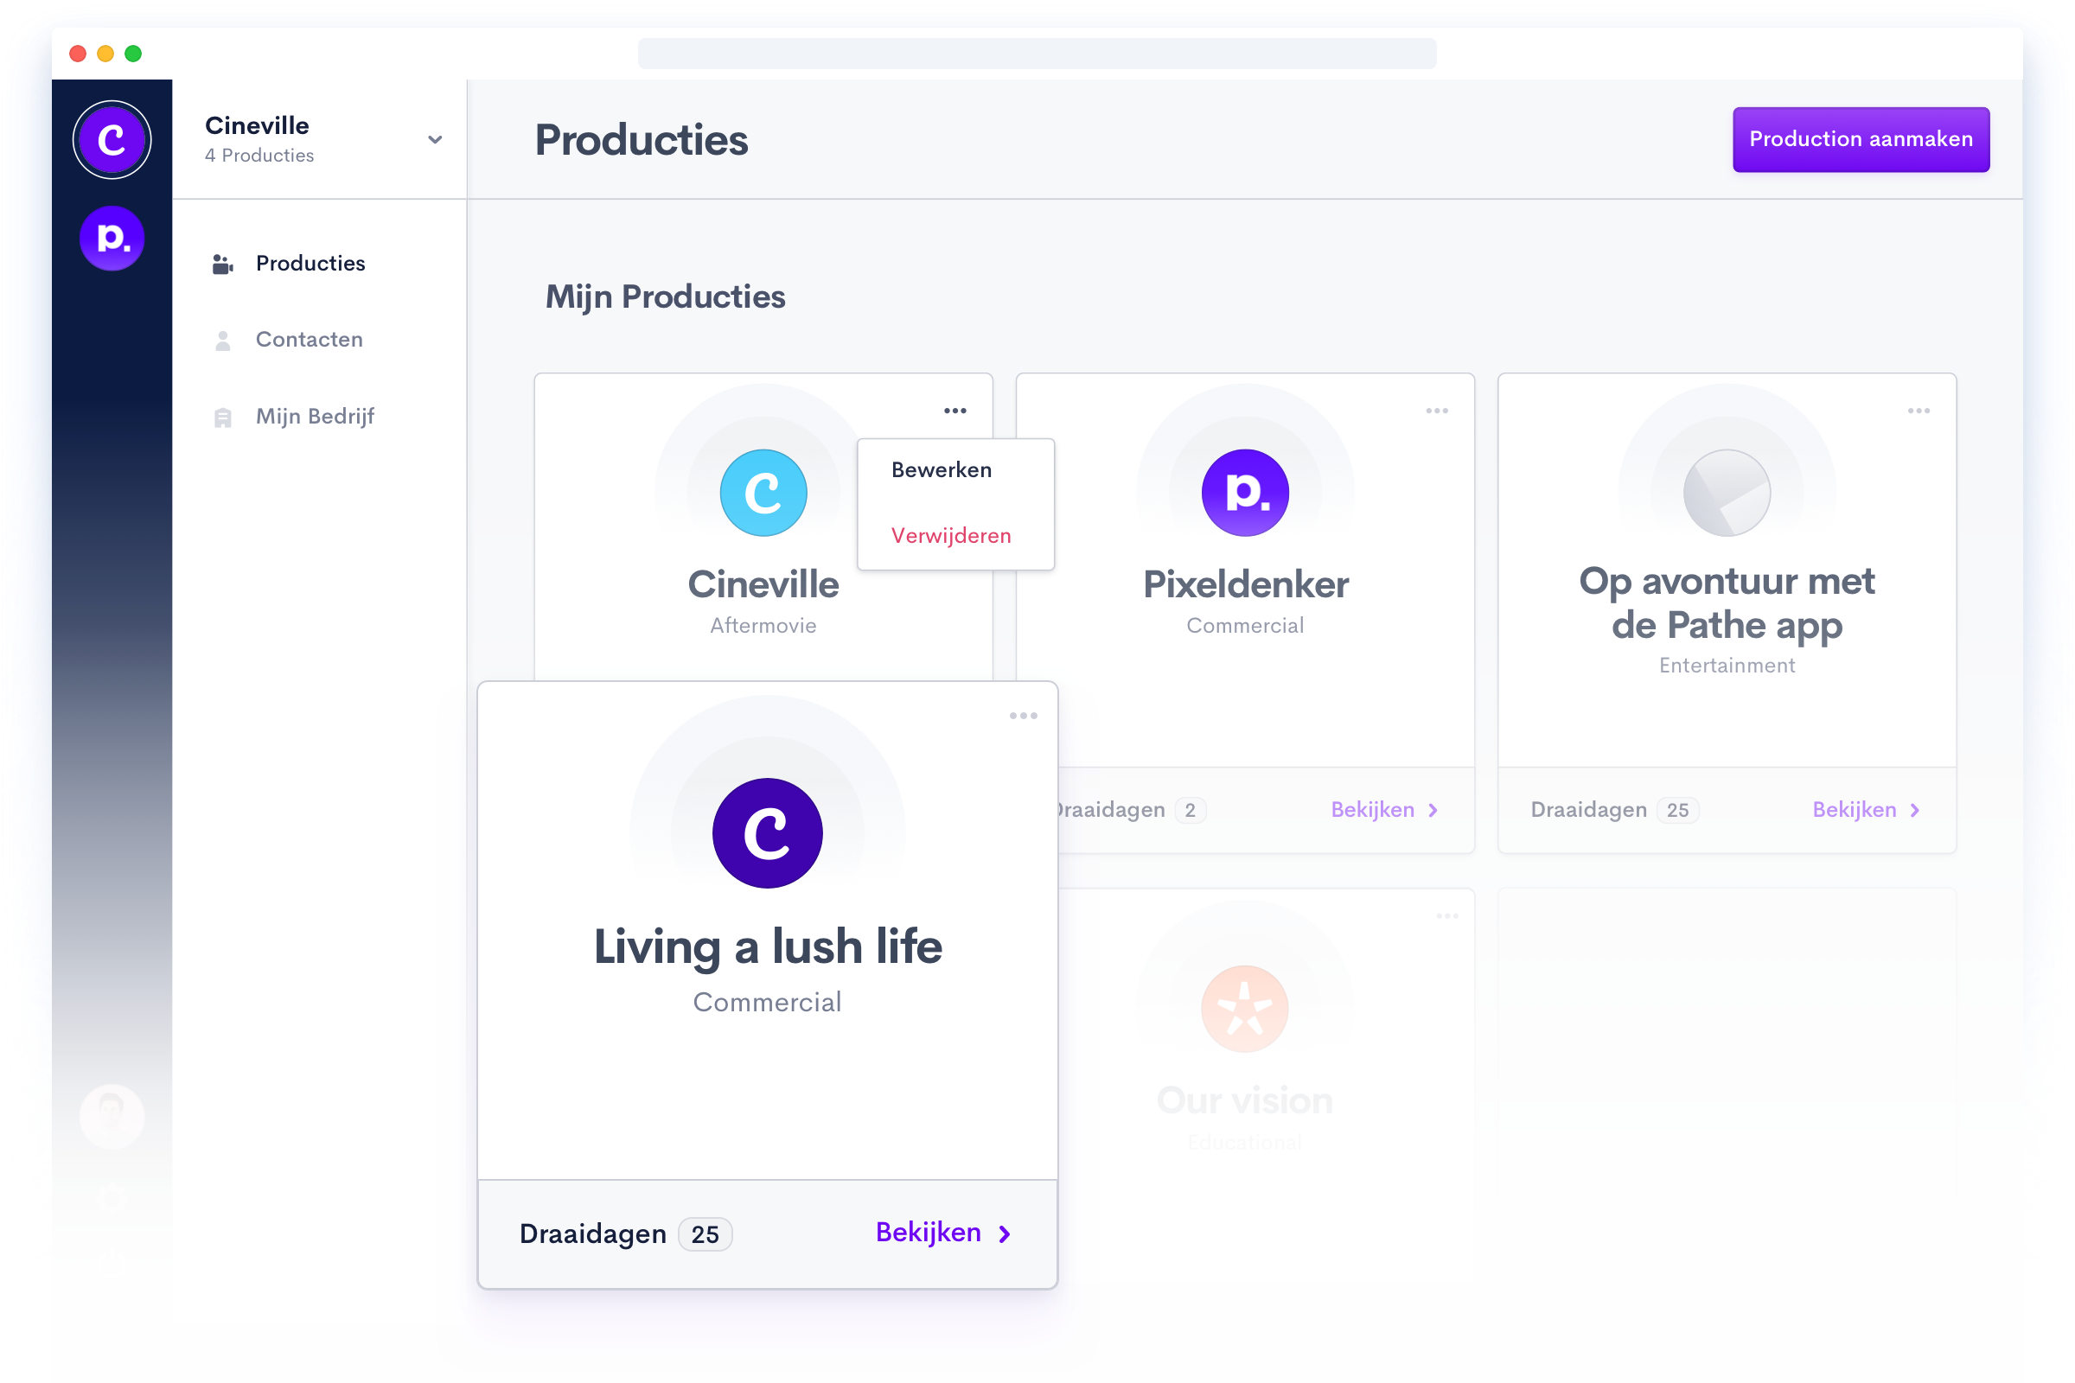The width and height of the screenshot is (2075, 1383).
Task: Switch to the Pixeldenker workspace avatar
Action: coord(112,239)
